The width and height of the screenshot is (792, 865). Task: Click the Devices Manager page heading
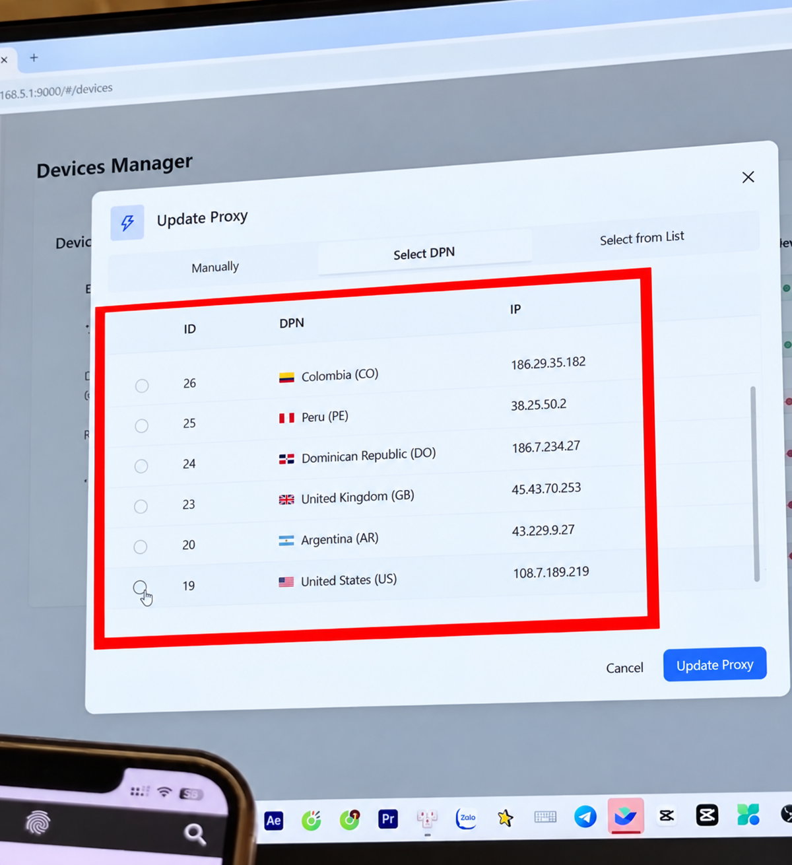point(115,166)
